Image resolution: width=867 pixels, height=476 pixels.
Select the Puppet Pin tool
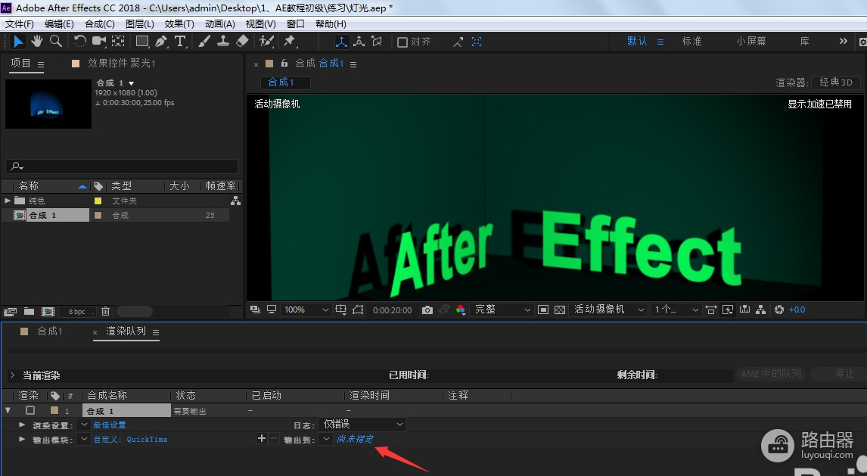click(290, 42)
